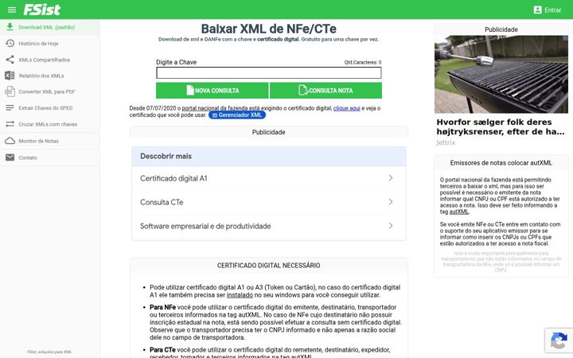The height and width of the screenshot is (358, 573).
Task: Click the 'autXML' link in right panel
Action: (458, 212)
